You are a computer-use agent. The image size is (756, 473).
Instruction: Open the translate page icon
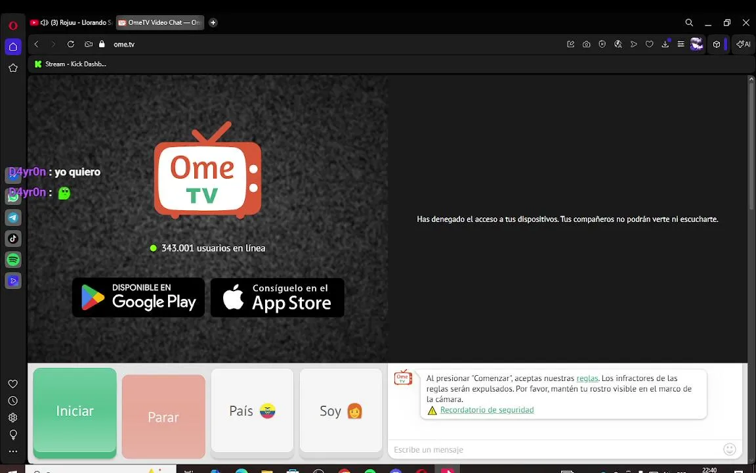tap(618, 44)
